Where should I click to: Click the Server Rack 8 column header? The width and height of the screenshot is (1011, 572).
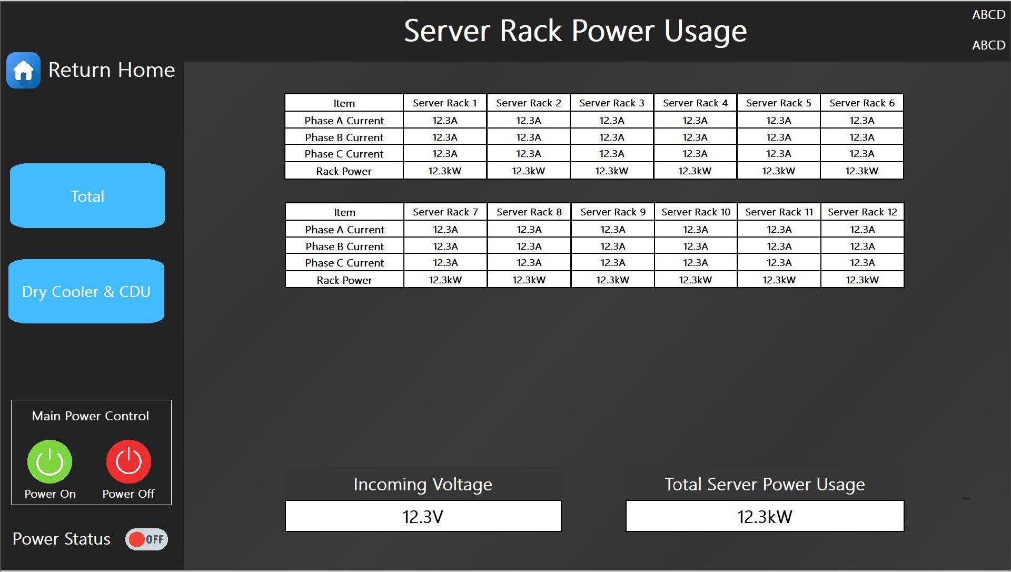point(529,212)
